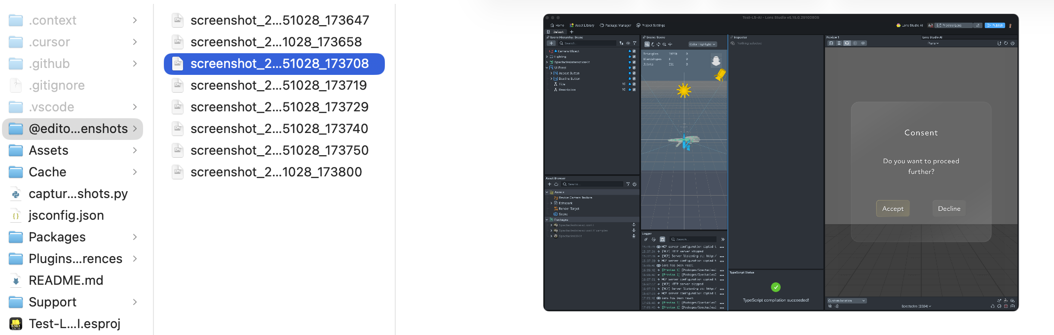Open the .github folder chevron
1054x335 pixels.
(135, 64)
